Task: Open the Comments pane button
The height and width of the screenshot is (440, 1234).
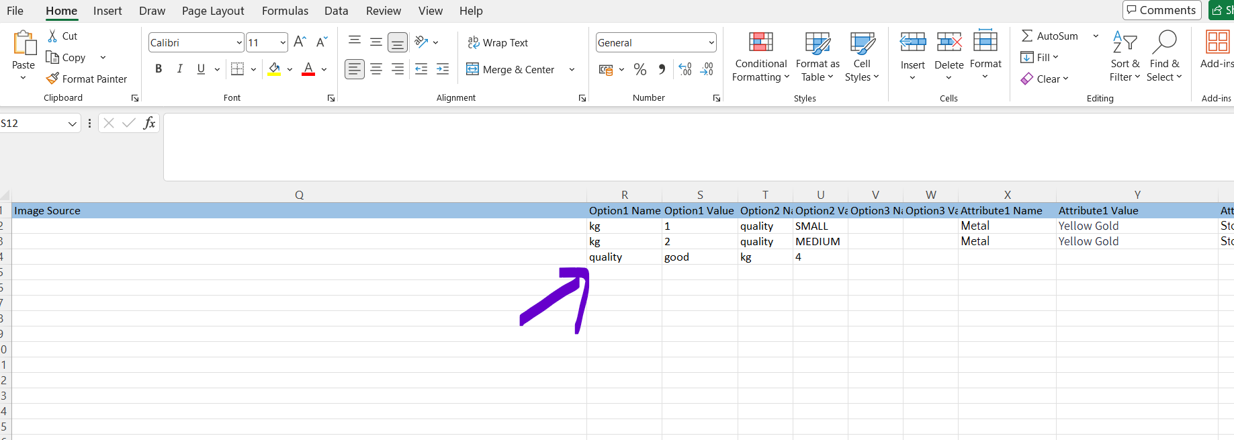Action: pyautogui.click(x=1161, y=10)
